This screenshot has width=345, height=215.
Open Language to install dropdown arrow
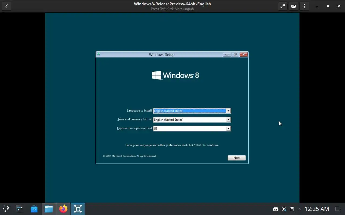(228, 111)
